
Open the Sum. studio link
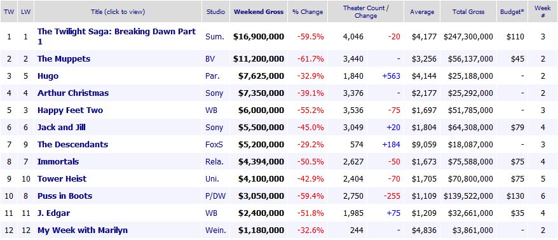(215, 36)
